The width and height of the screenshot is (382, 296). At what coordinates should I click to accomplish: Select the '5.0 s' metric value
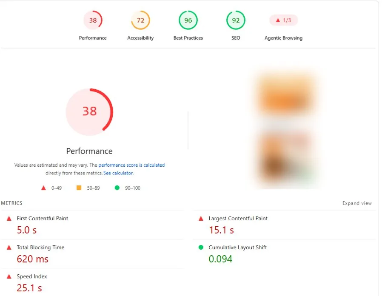[x=27, y=230]
